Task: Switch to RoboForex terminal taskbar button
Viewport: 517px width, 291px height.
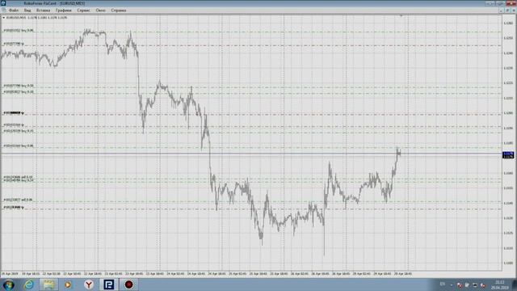Action: point(109,285)
